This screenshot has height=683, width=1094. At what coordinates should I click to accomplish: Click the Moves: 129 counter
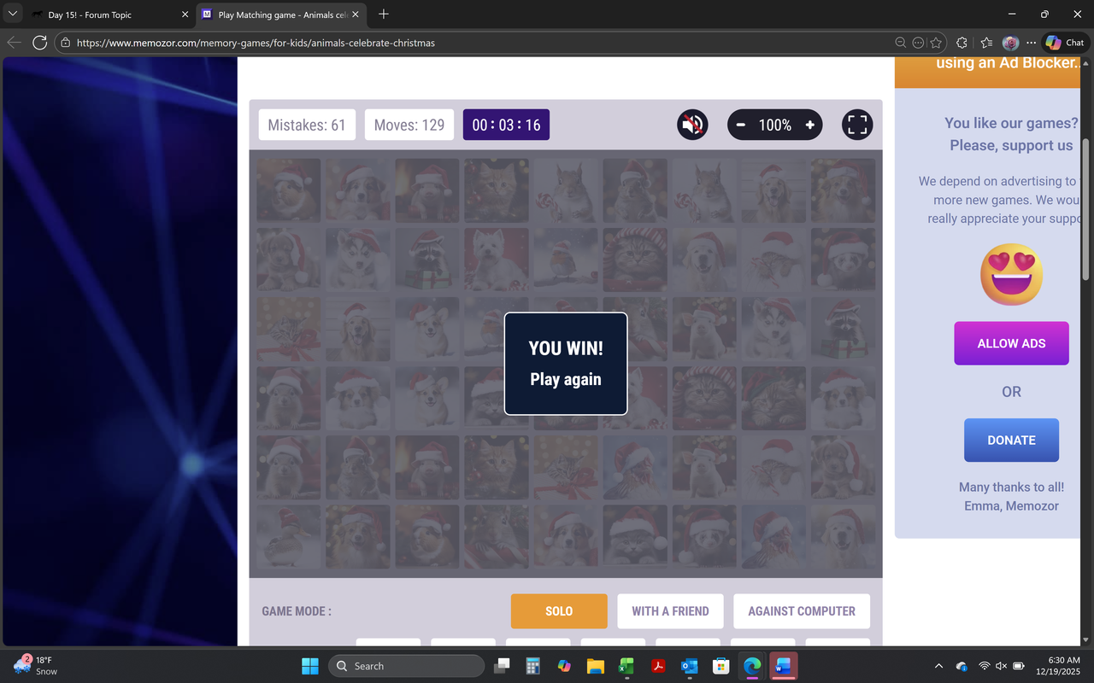coord(409,125)
